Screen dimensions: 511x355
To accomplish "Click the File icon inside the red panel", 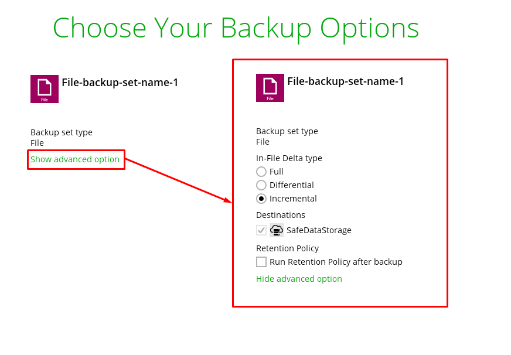I will pyautogui.click(x=270, y=88).
